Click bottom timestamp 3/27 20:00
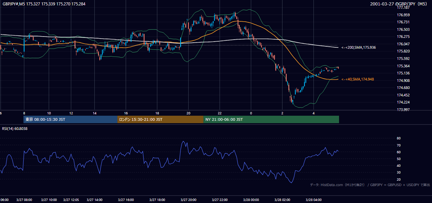 point(189,200)
